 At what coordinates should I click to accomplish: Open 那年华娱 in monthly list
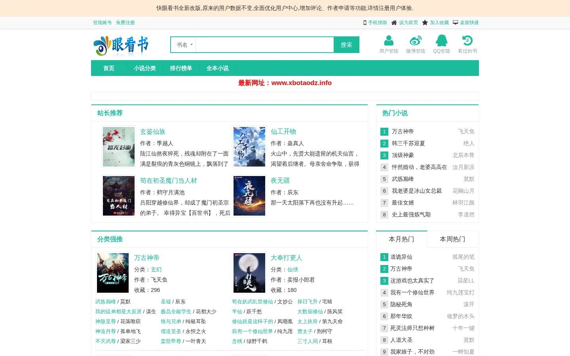click(x=401, y=316)
